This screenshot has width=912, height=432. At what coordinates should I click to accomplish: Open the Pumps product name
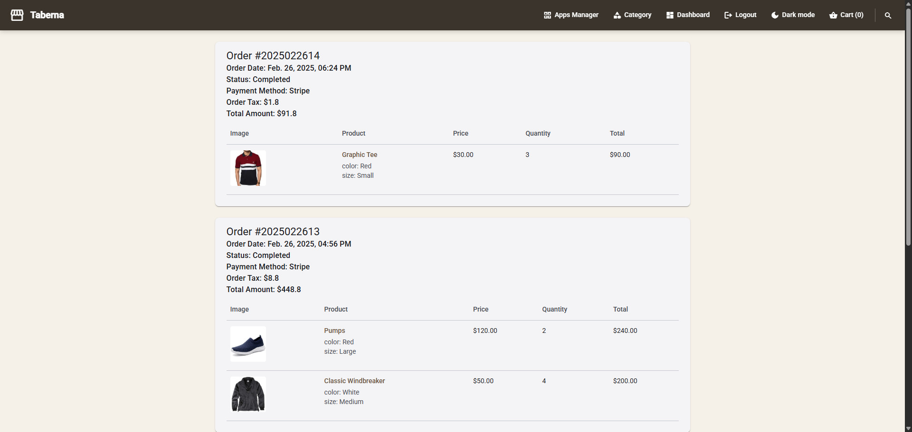pyautogui.click(x=334, y=331)
